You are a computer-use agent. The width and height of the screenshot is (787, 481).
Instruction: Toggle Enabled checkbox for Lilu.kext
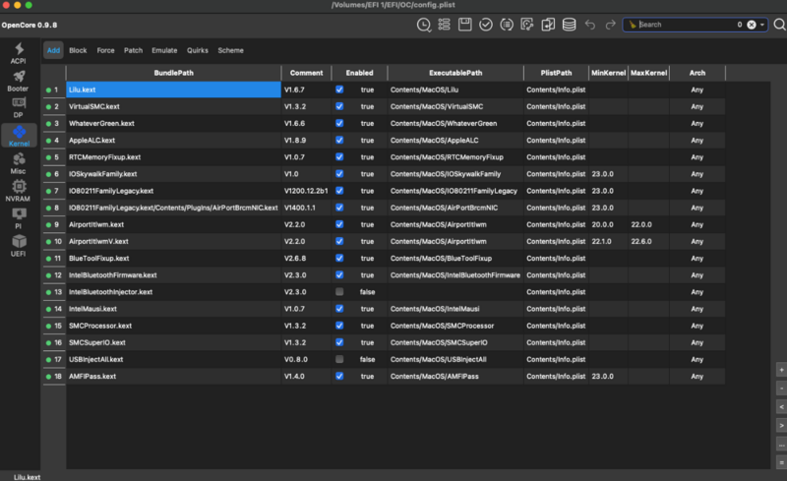(x=339, y=90)
